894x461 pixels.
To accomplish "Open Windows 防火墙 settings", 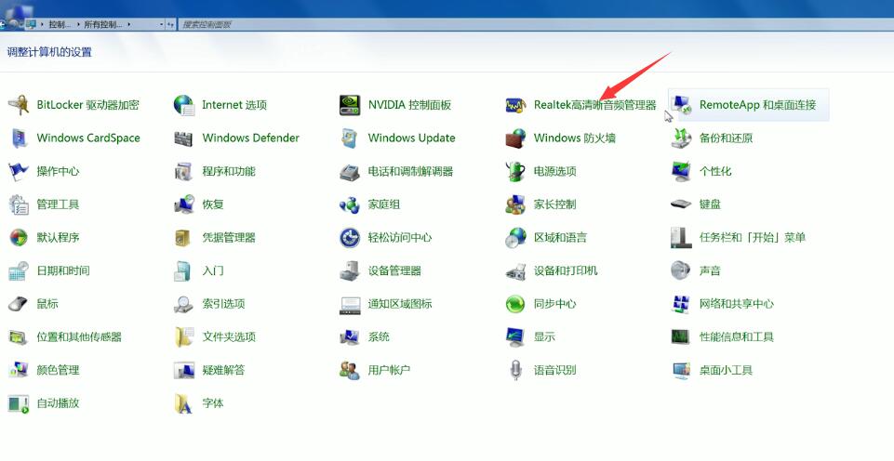I will 560,138.
